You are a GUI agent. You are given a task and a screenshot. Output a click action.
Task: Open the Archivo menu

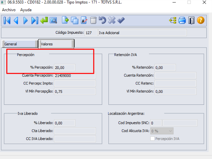(9, 10)
